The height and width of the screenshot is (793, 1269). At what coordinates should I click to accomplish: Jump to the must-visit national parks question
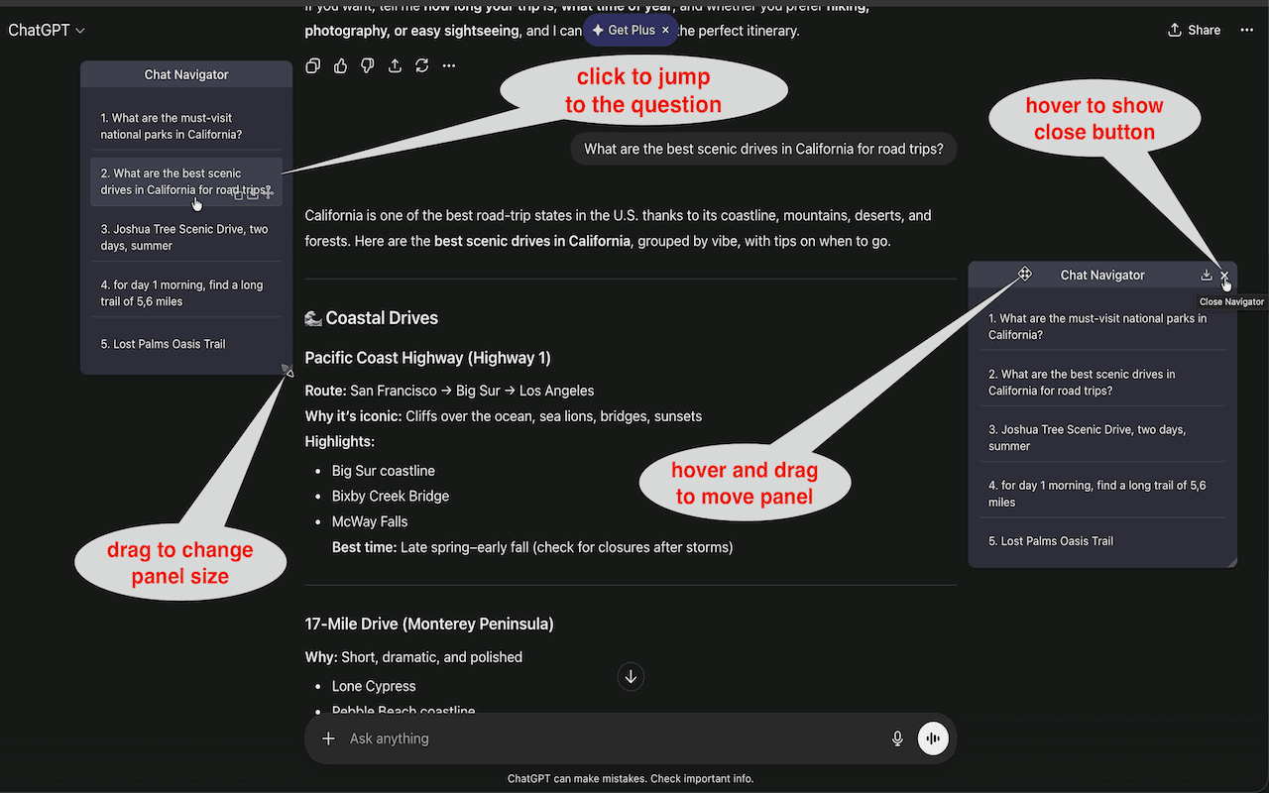point(185,126)
